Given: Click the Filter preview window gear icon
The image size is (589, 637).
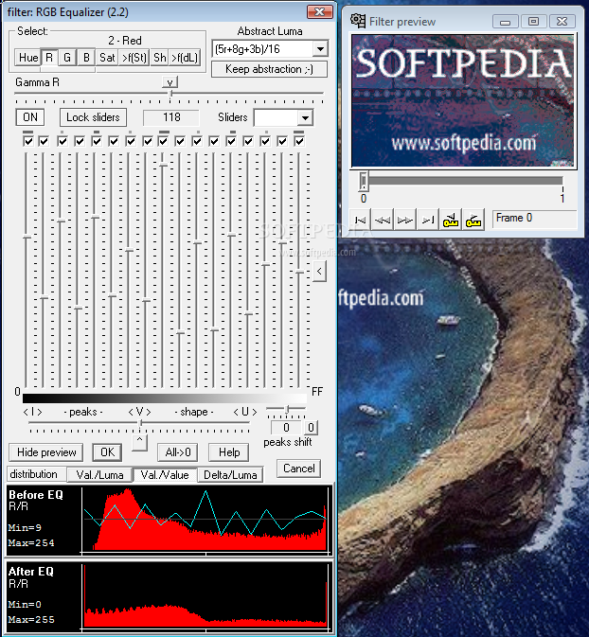Looking at the screenshot, I should click(358, 21).
